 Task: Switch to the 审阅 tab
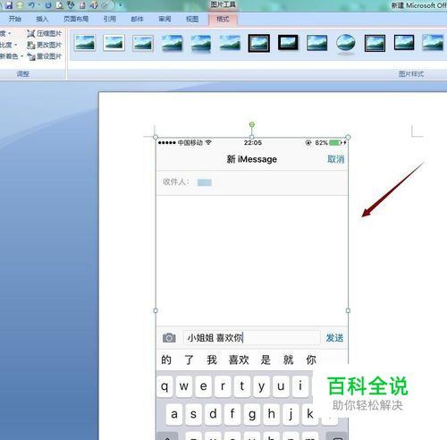coord(164,19)
